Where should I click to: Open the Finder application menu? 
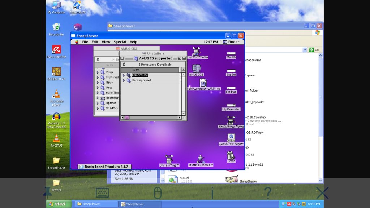point(231,42)
